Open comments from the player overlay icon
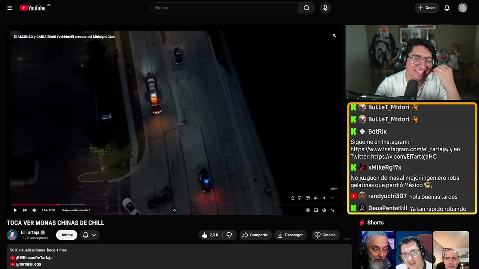Viewport: 479px width, 269px height. (x=308, y=198)
